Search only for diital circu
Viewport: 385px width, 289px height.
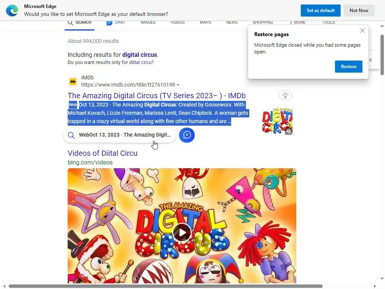[141, 62]
